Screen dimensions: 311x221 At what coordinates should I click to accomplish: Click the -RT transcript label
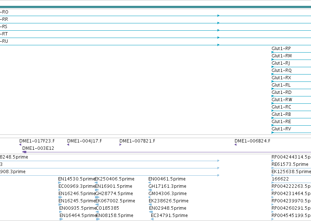[4, 34]
